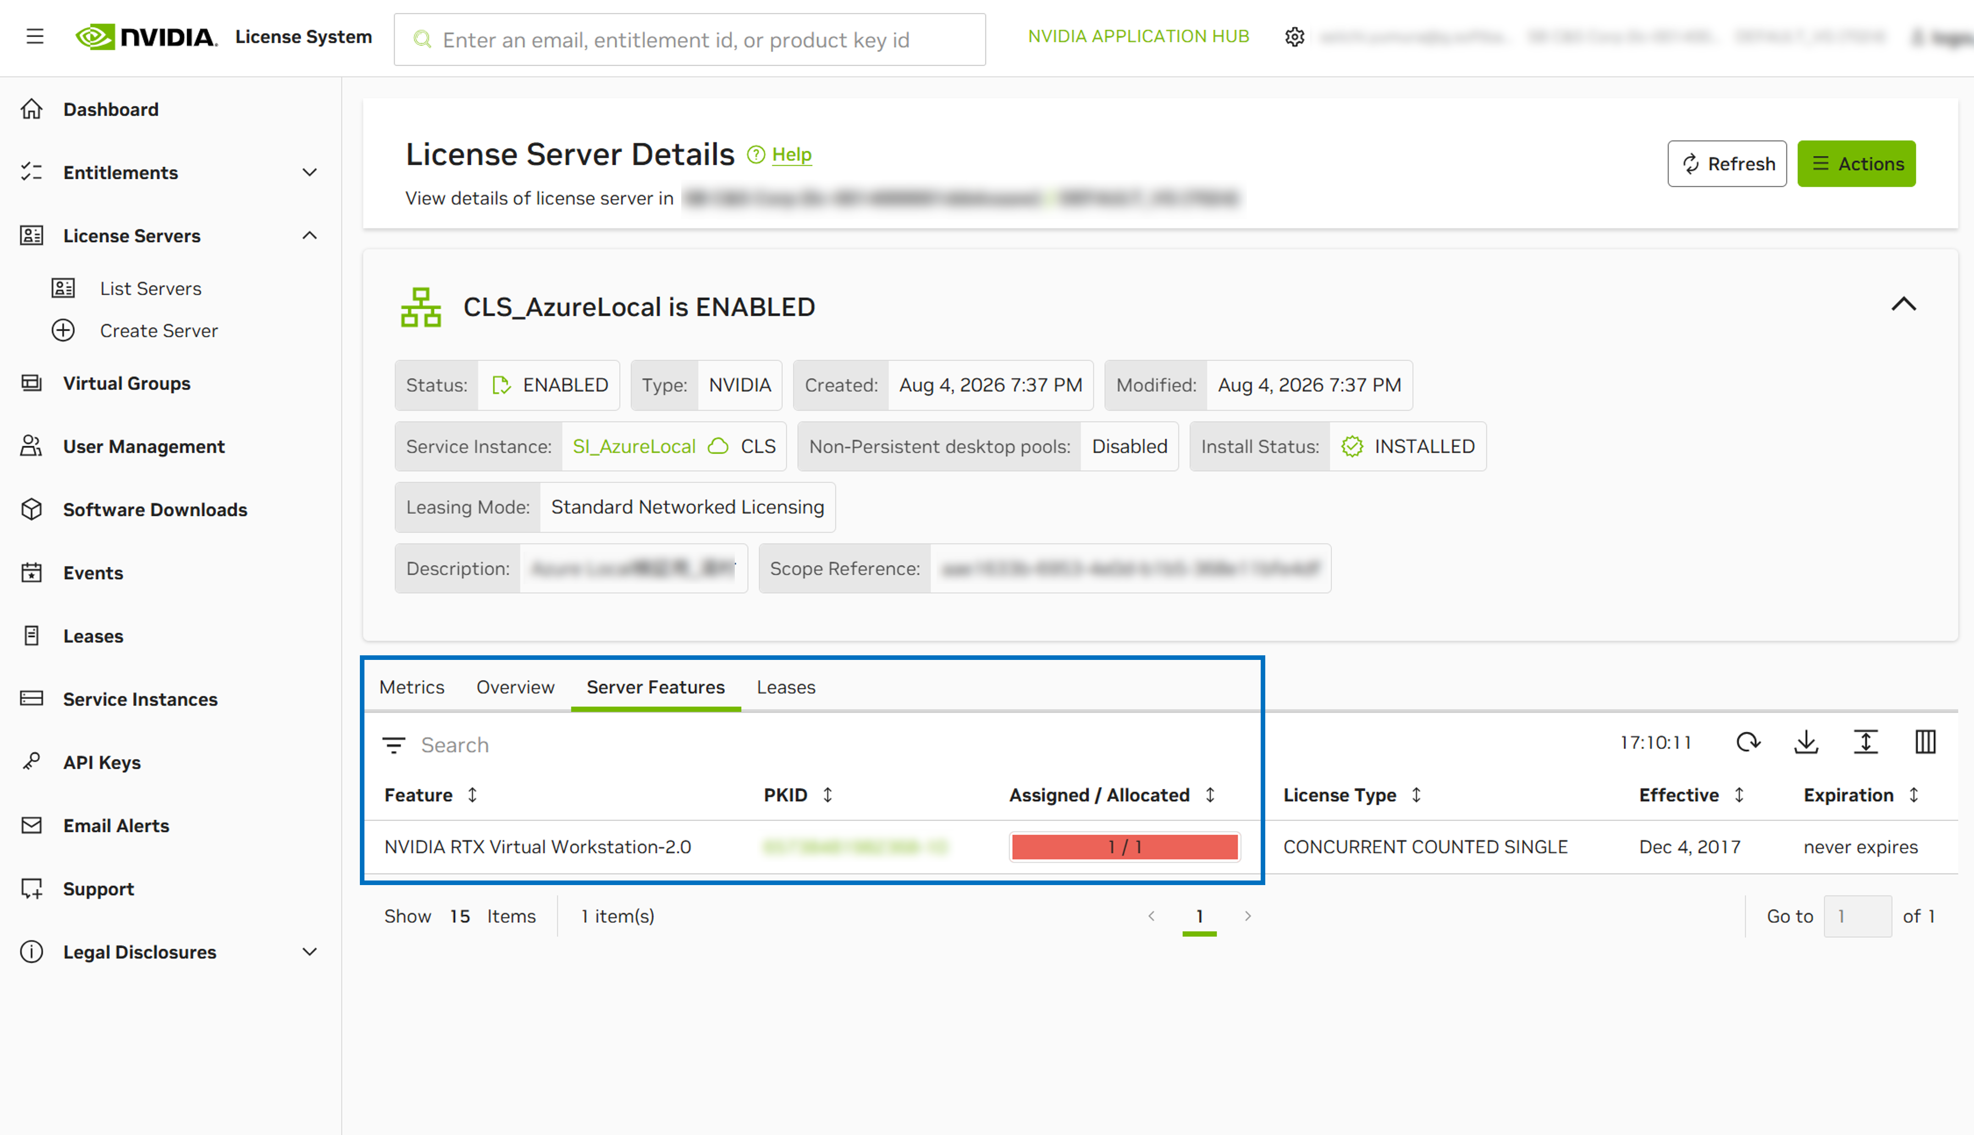Image resolution: width=1974 pixels, height=1135 pixels.
Task: Switch to the Overview tab
Action: tap(516, 687)
